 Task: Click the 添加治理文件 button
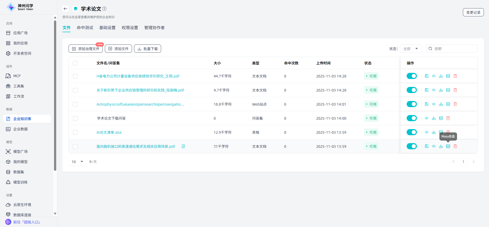click(x=86, y=49)
